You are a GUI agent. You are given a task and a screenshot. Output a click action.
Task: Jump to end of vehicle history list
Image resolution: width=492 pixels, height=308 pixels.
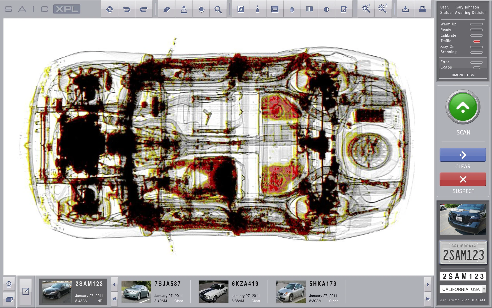click(x=428, y=299)
